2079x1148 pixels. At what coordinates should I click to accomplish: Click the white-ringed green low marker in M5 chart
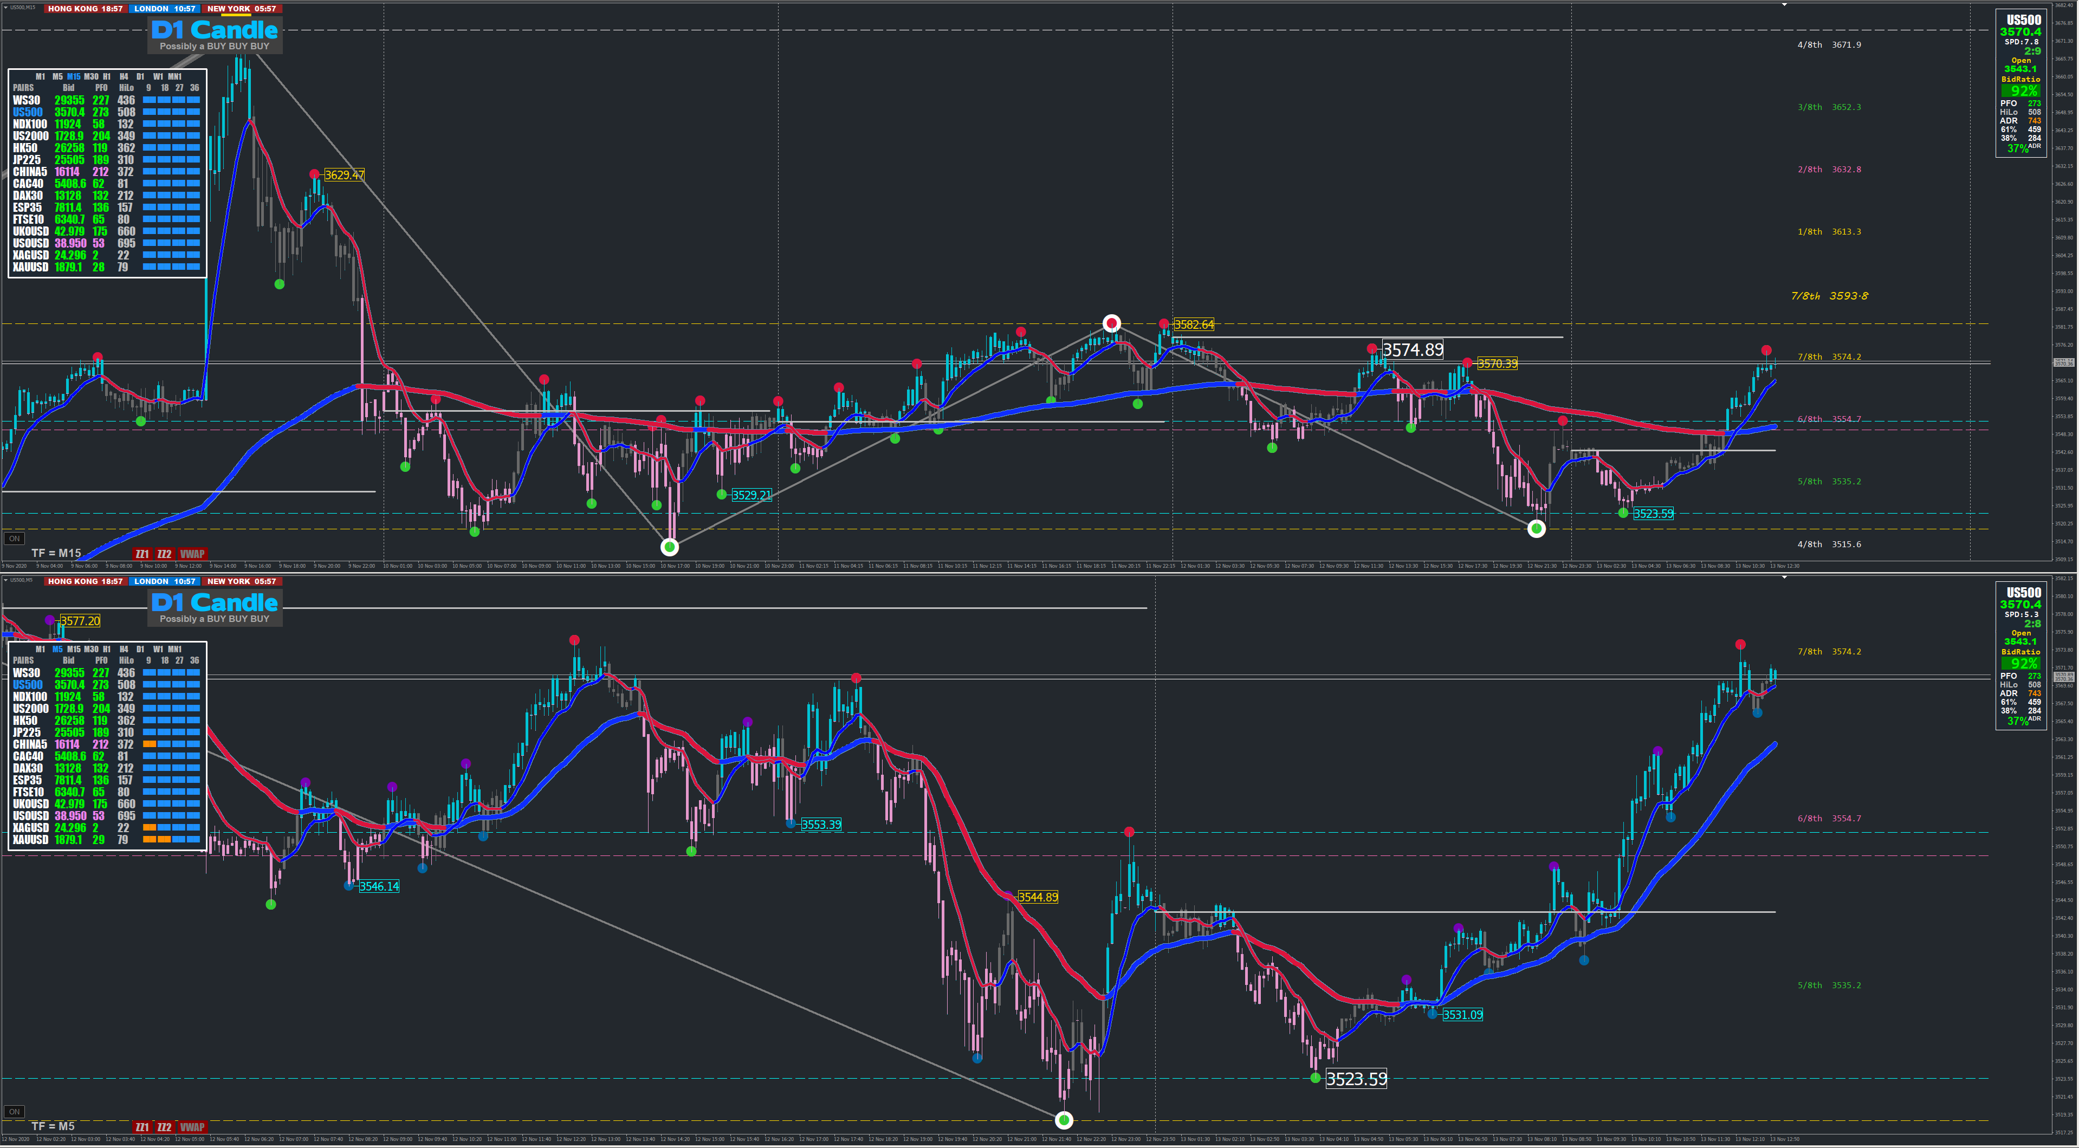(x=1064, y=1120)
